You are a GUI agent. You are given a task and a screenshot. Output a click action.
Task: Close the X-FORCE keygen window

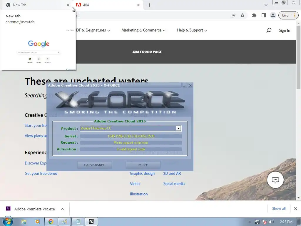(190, 85)
